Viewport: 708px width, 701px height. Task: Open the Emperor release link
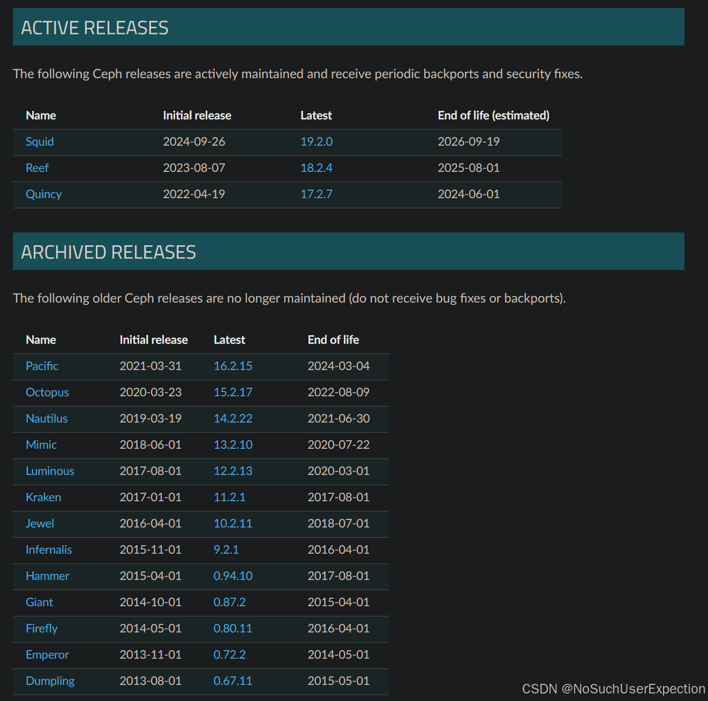(x=47, y=655)
